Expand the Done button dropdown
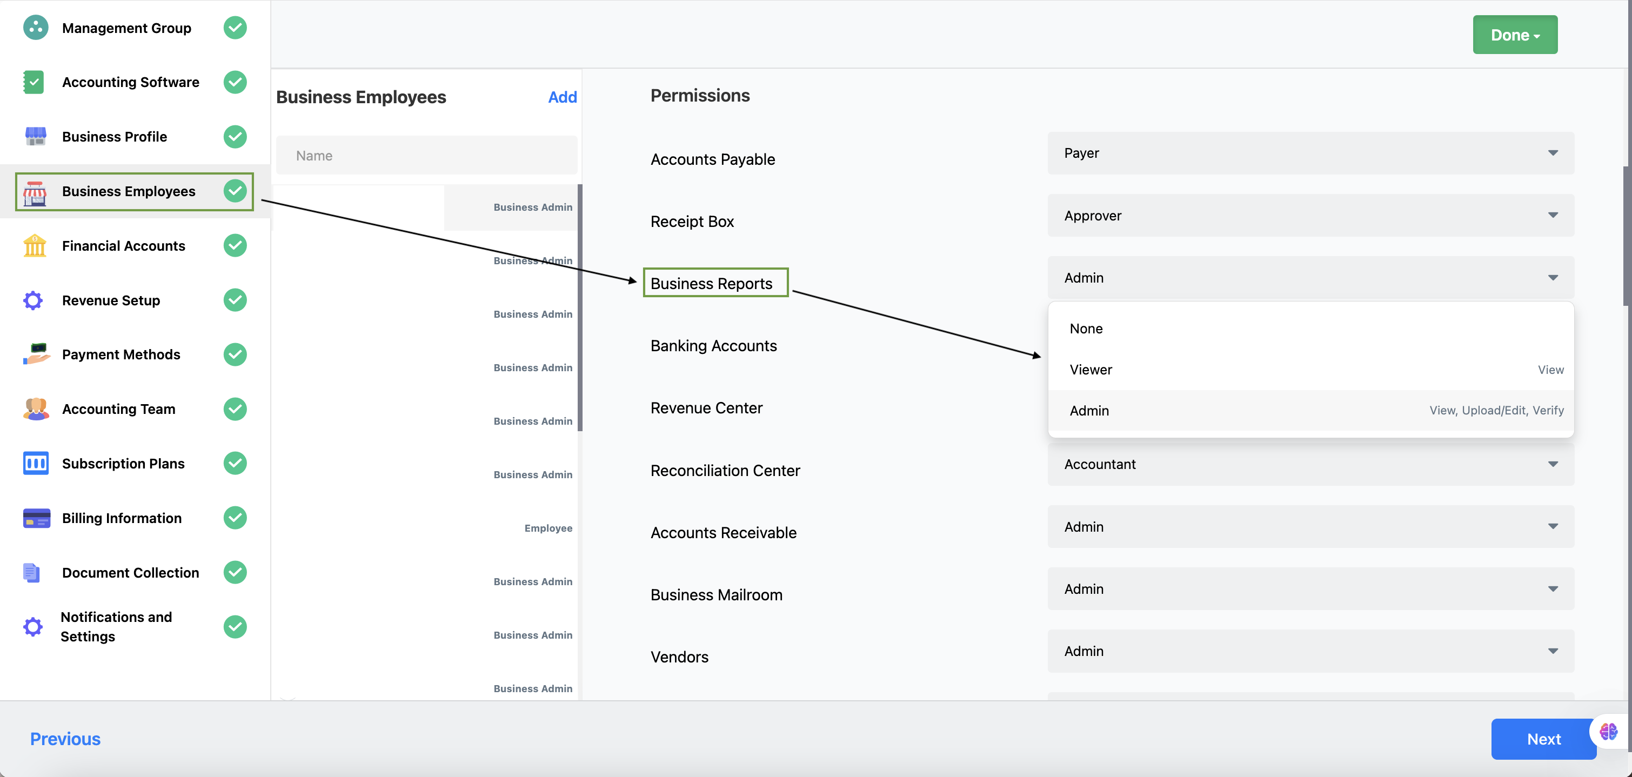The height and width of the screenshot is (777, 1632). [x=1515, y=35]
